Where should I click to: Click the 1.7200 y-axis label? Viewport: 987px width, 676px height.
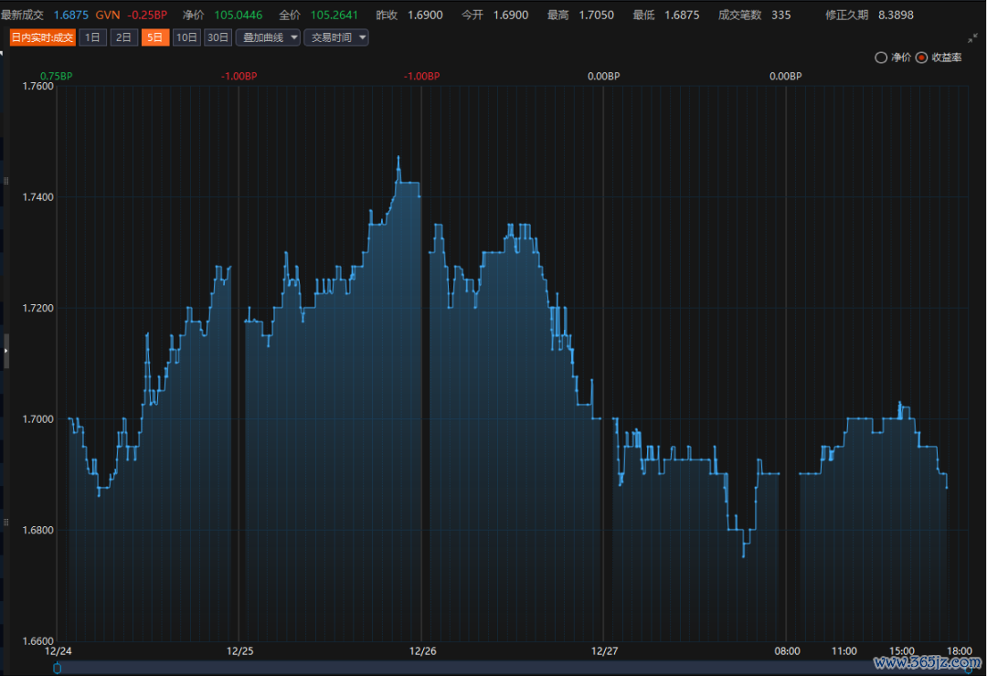coord(38,308)
